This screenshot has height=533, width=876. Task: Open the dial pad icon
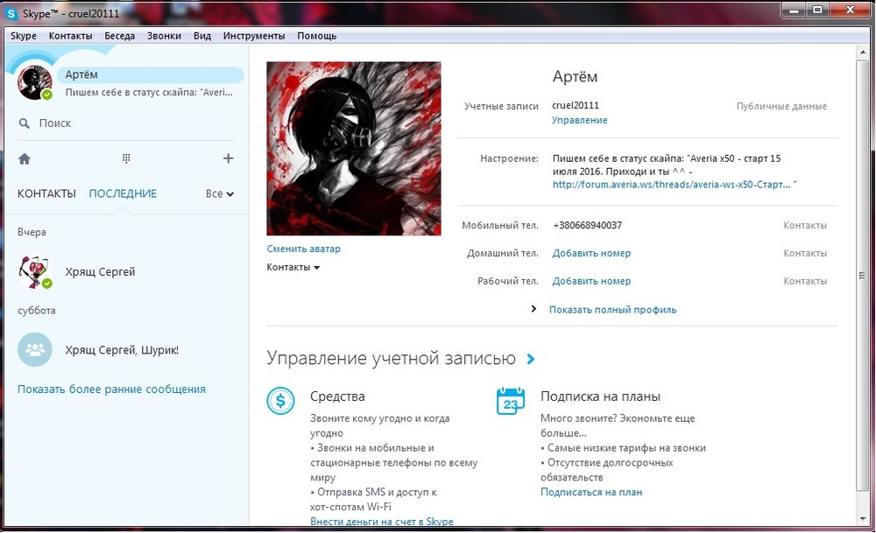click(126, 158)
